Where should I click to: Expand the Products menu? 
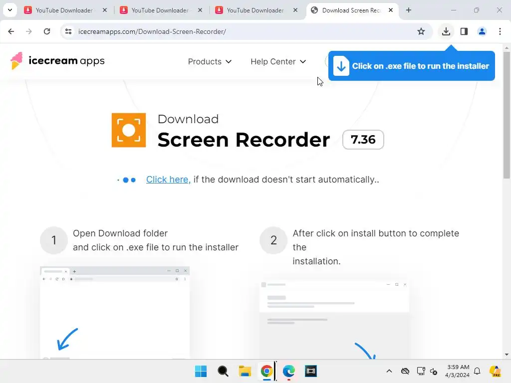[x=210, y=61]
